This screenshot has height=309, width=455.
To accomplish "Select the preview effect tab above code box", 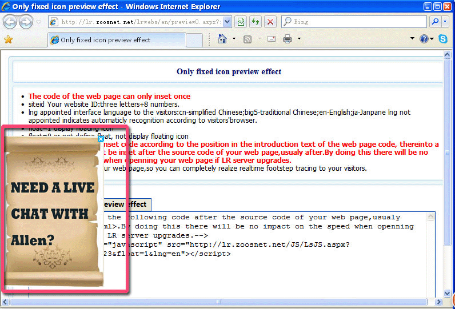I will pos(127,204).
